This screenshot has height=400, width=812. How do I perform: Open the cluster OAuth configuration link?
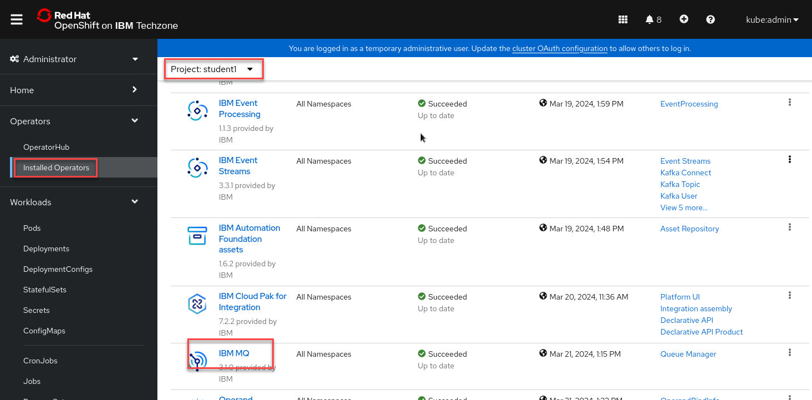[x=560, y=48]
